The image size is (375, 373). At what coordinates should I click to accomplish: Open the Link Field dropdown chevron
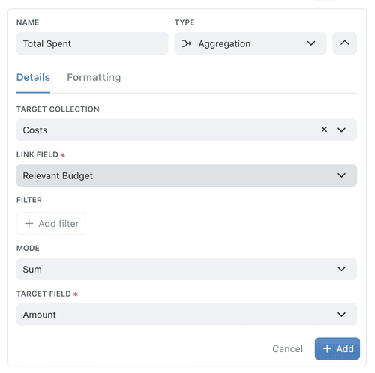tap(341, 175)
